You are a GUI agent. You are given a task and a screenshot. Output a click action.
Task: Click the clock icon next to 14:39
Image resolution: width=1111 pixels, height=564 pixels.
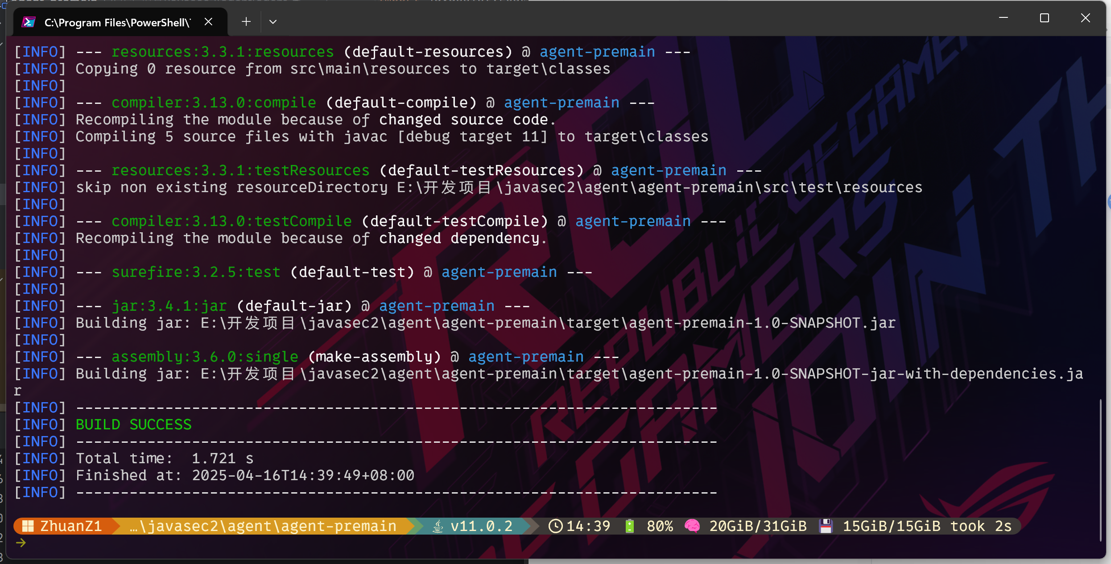(555, 526)
